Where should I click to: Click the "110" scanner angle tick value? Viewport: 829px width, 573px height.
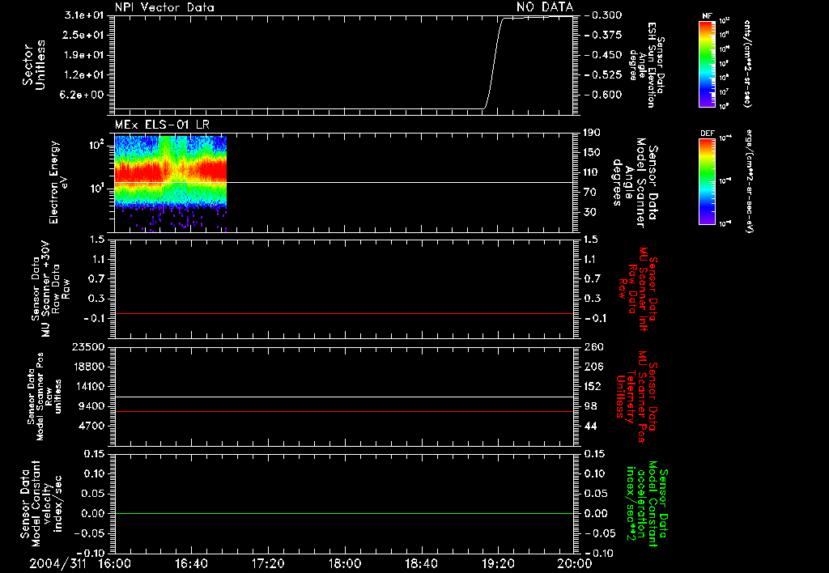592,172
